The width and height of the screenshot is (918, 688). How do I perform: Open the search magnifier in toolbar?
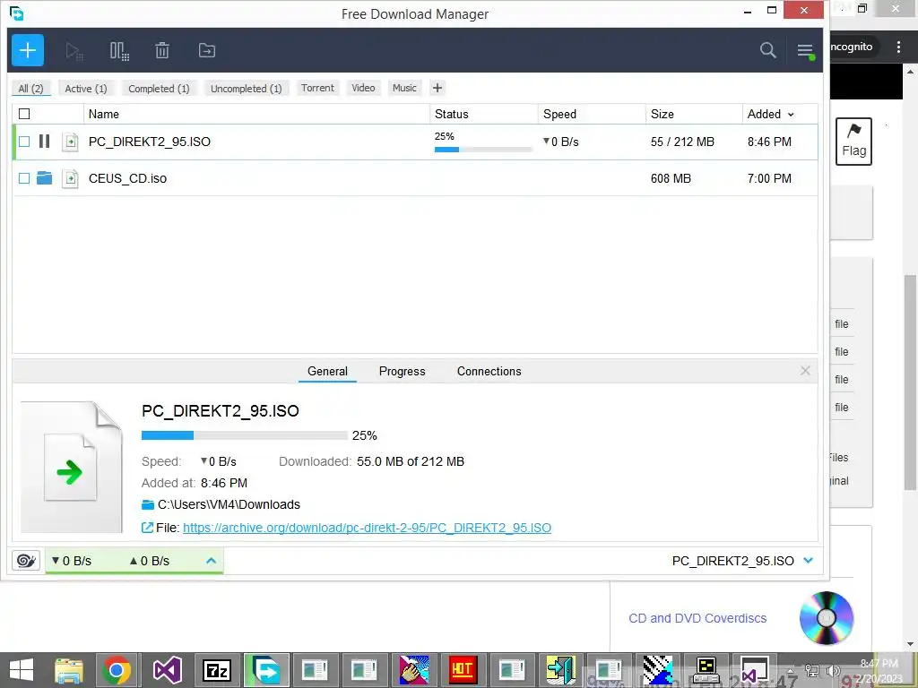click(x=768, y=50)
